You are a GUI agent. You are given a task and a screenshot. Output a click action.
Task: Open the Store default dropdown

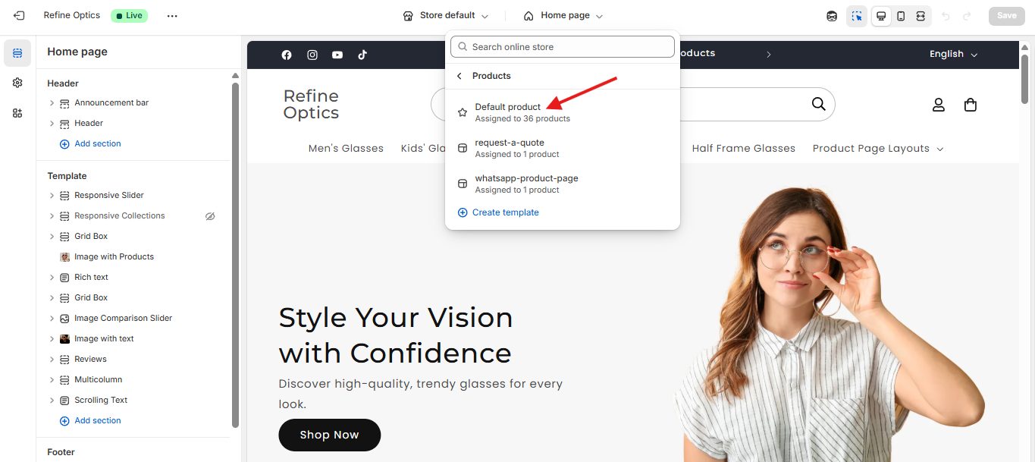[446, 16]
